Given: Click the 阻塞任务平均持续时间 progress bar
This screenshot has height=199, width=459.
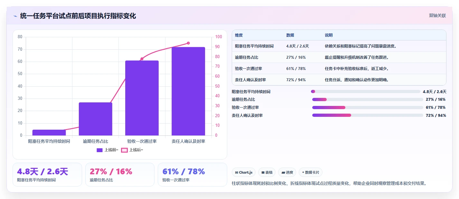Looking at the screenshot, I should [x=366, y=91].
